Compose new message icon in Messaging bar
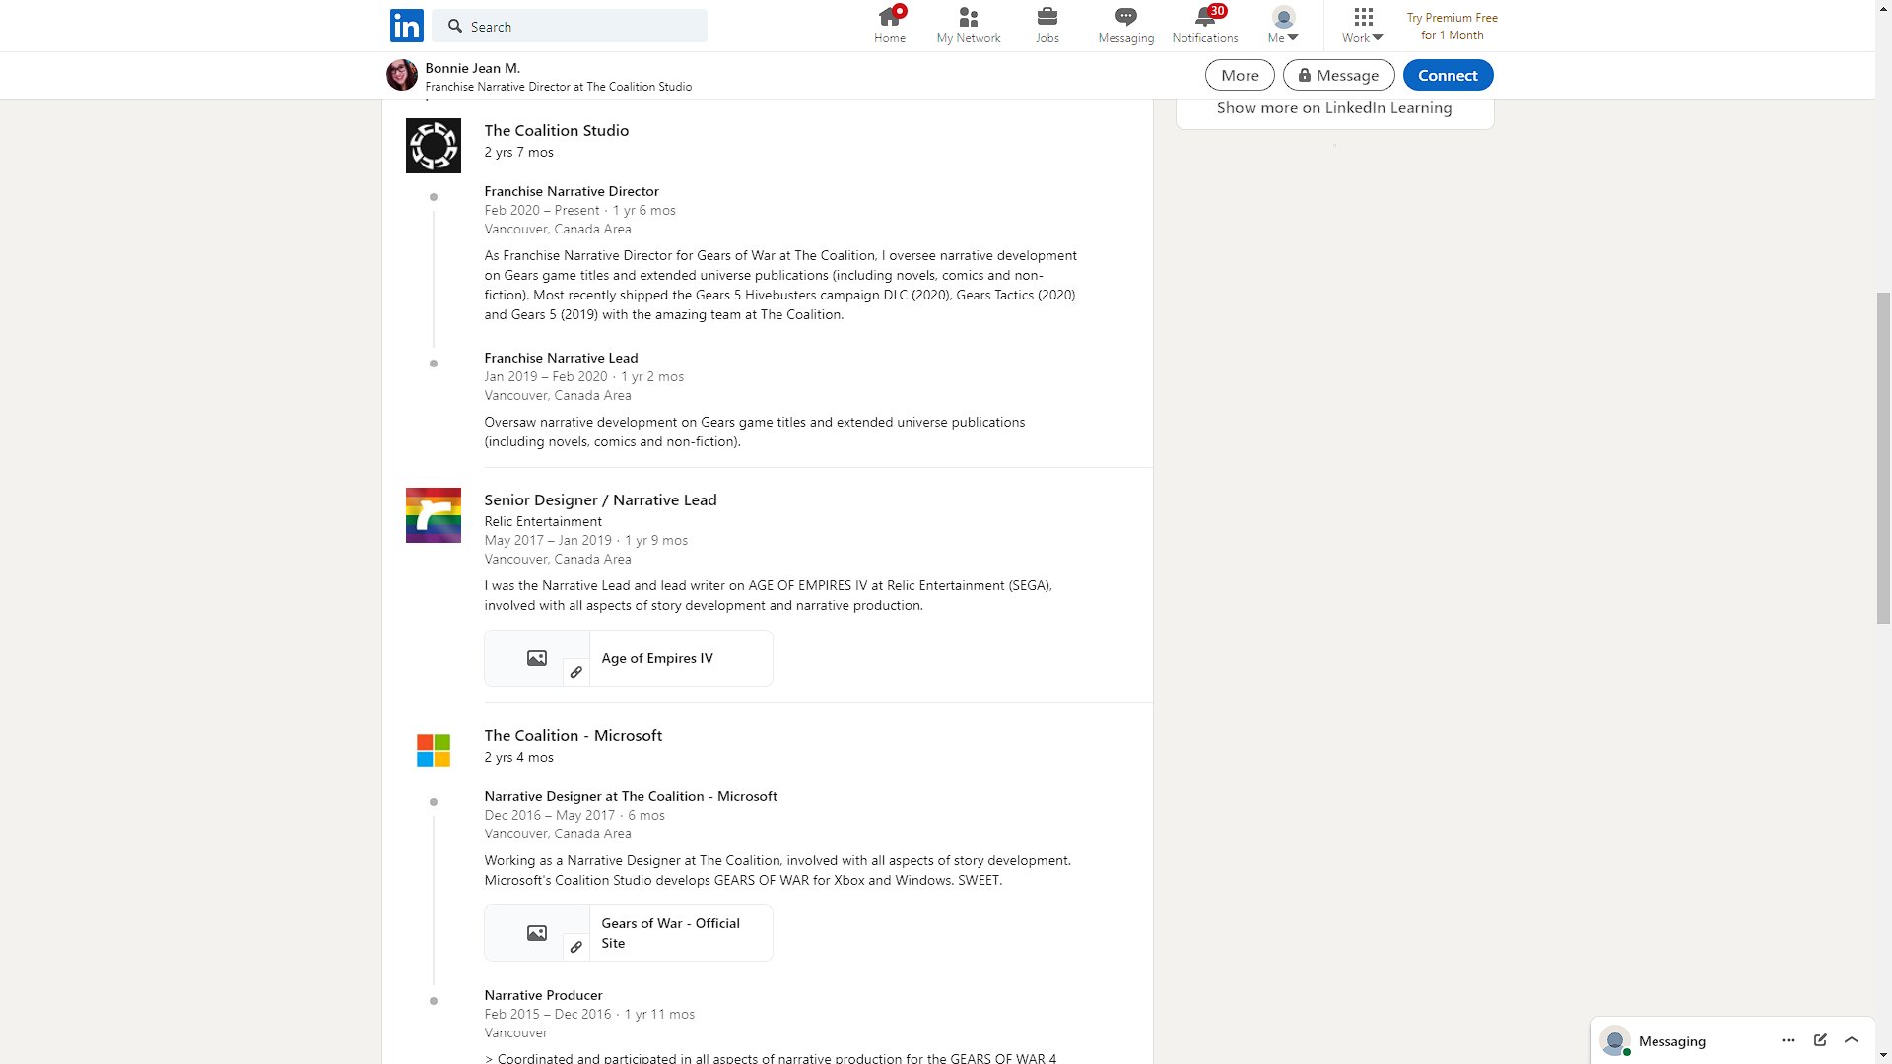 1820,1040
